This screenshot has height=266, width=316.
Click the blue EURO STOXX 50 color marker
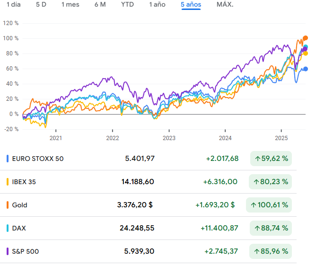pyautogui.click(x=8, y=159)
